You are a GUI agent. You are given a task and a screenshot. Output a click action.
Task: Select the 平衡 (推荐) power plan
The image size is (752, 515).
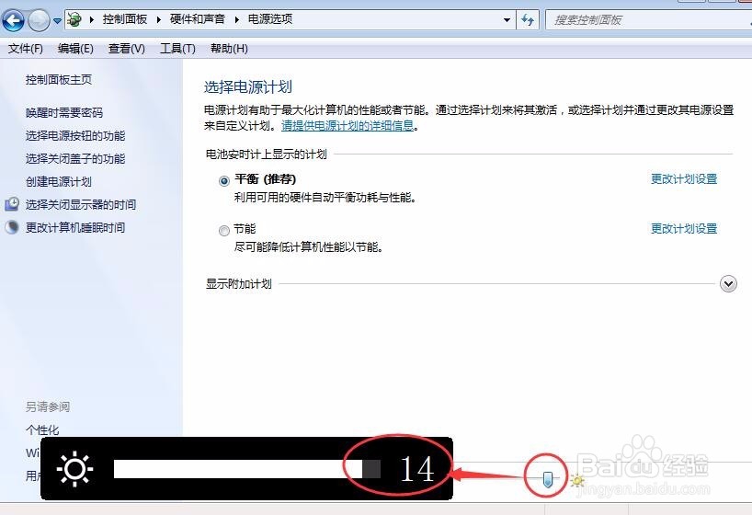point(224,181)
